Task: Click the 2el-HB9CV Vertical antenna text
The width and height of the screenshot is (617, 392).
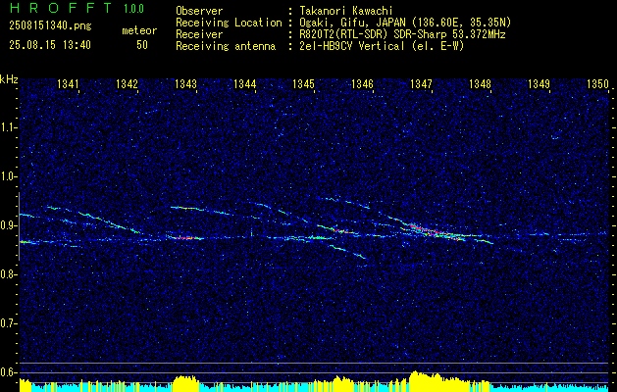Action: 382,46
